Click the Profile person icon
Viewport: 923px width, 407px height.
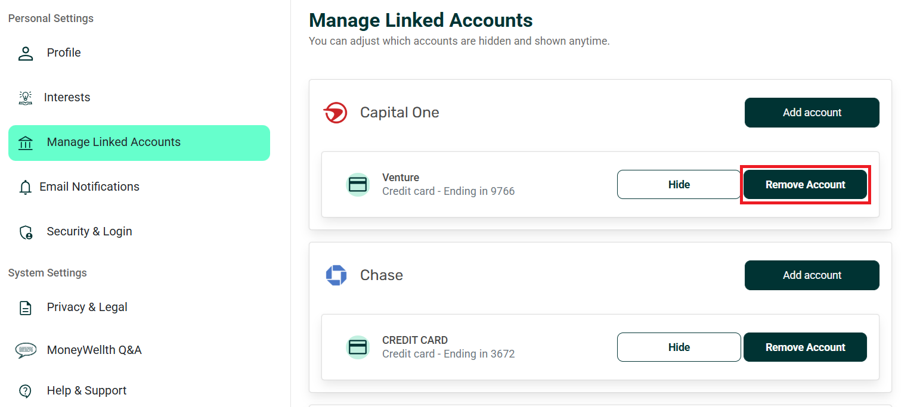coord(26,53)
